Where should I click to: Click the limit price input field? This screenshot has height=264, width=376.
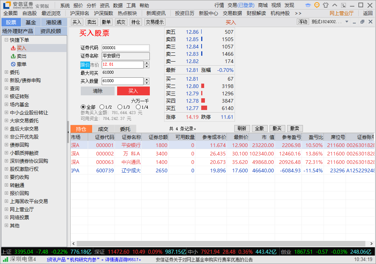point(123,65)
